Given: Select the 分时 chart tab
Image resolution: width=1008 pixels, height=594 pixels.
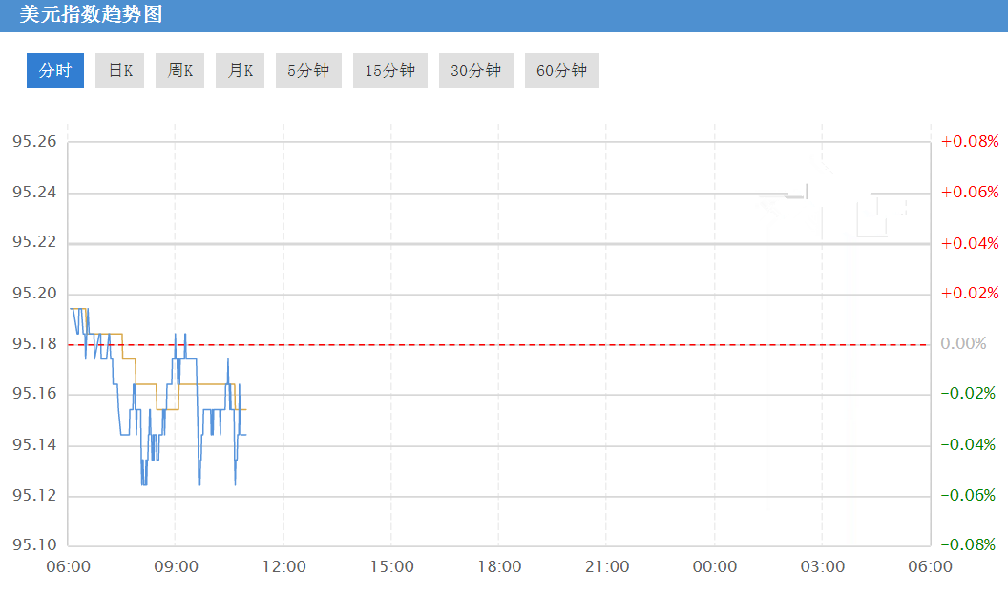Looking at the screenshot, I should coord(55,71).
